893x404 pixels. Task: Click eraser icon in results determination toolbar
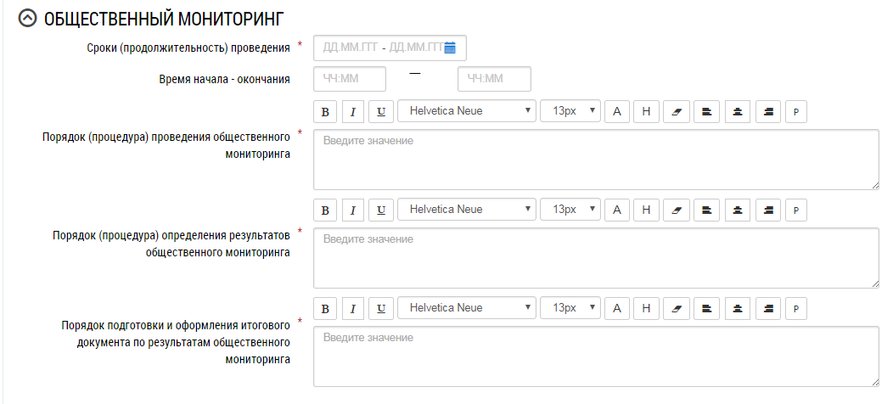click(676, 210)
